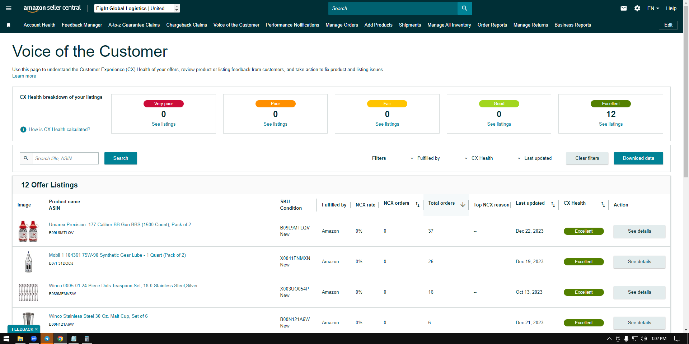The width and height of the screenshot is (689, 344).
Task: Click the Learn more link
Action: click(24, 76)
